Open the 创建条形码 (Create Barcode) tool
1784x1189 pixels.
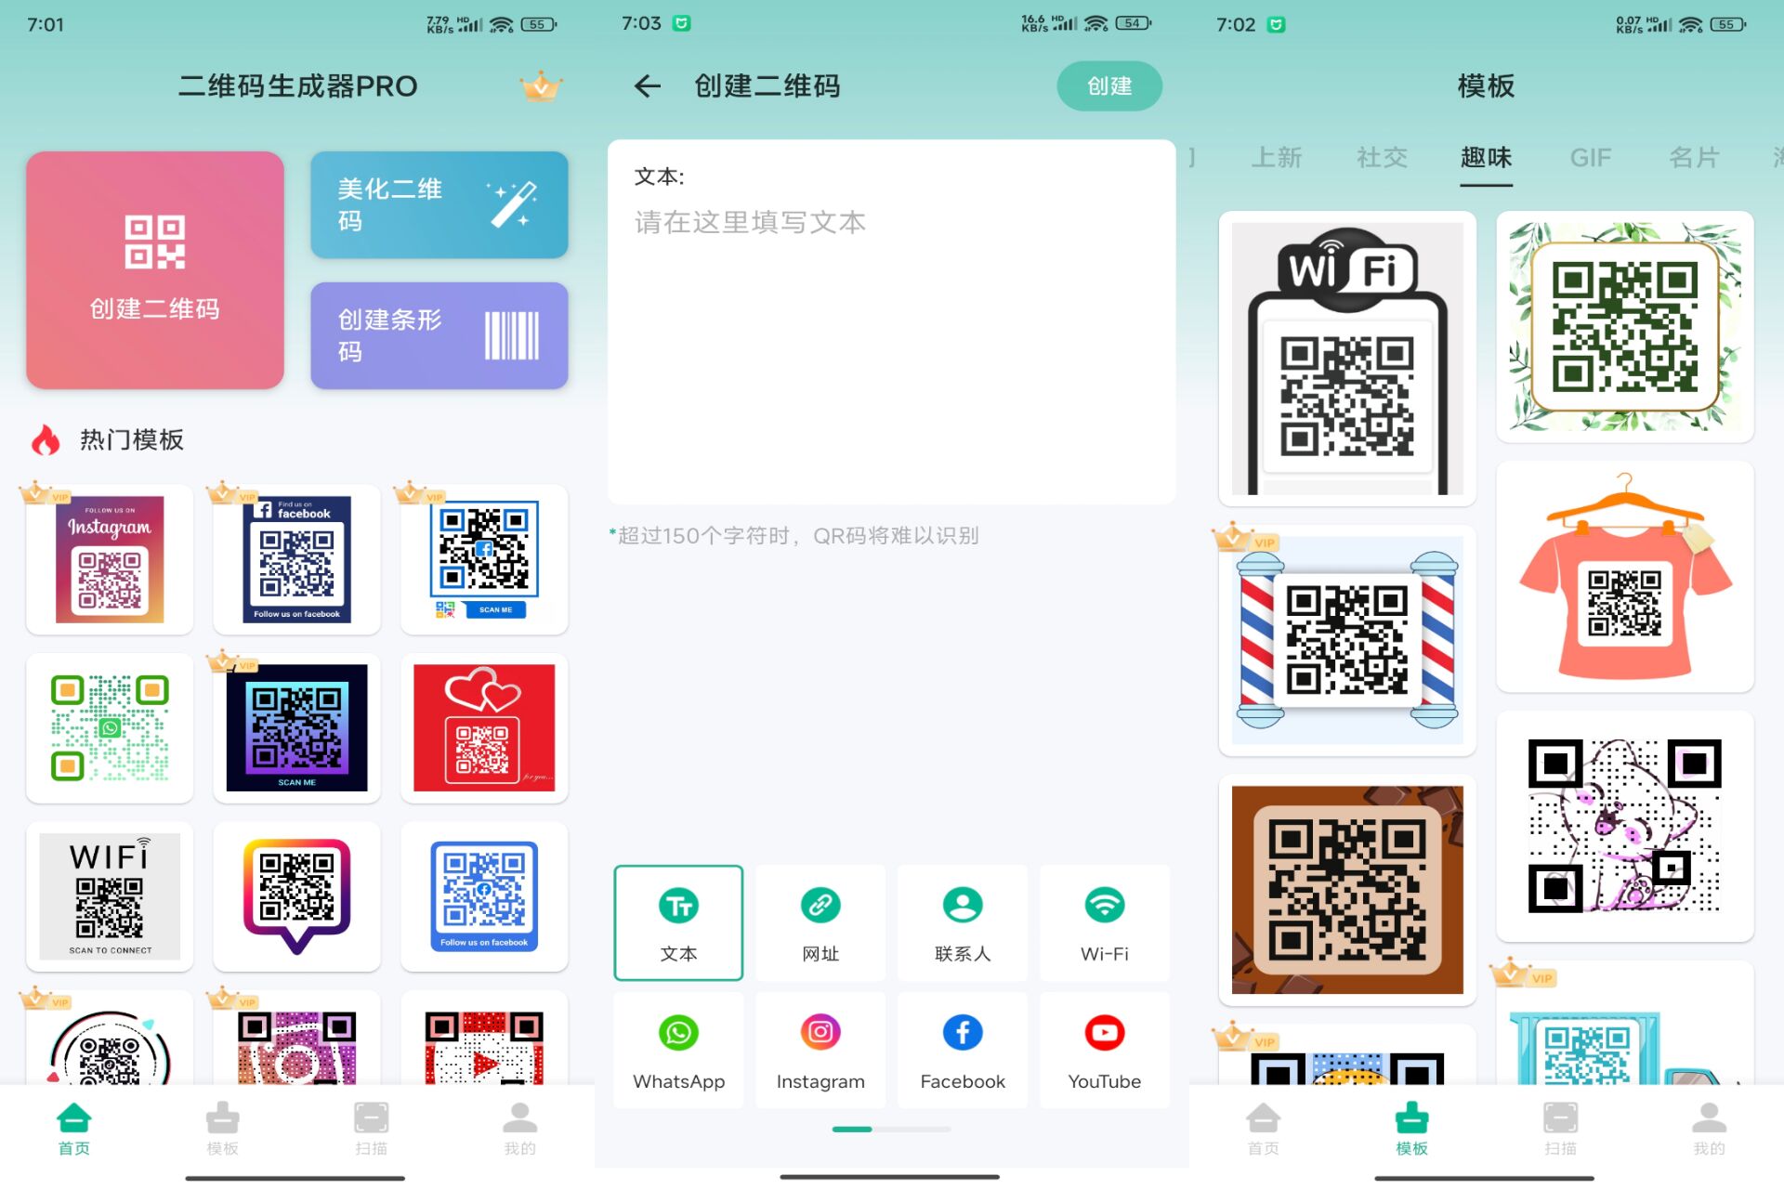(438, 334)
